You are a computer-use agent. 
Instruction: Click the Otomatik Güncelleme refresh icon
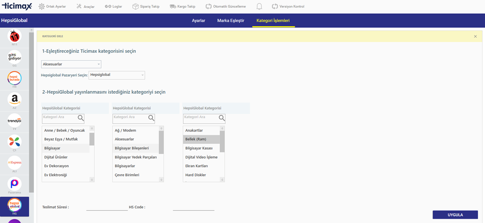click(x=209, y=7)
